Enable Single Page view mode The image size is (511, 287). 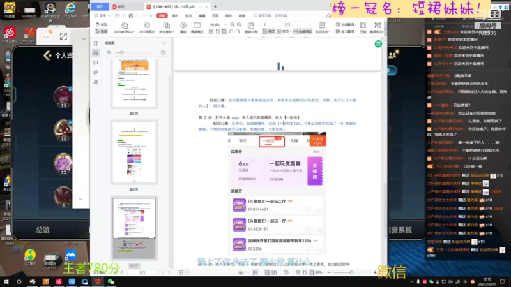pyautogui.click(x=269, y=31)
